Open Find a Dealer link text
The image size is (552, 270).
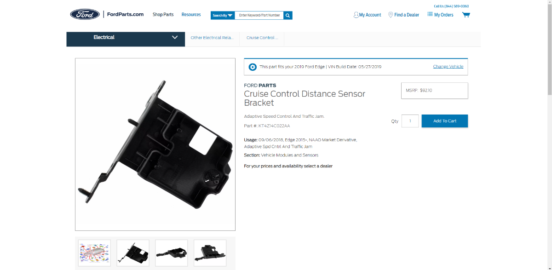pos(407,15)
